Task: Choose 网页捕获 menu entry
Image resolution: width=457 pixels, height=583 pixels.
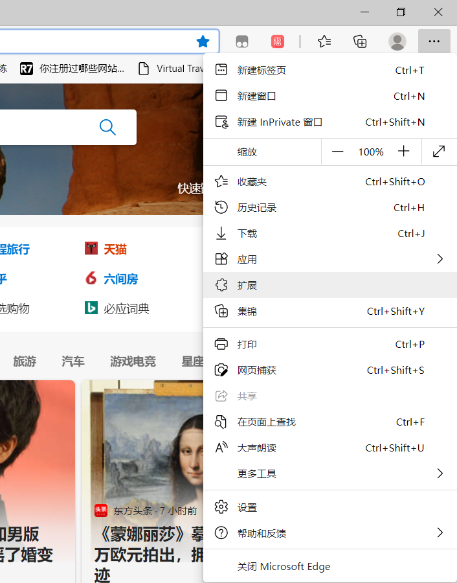Action: click(x=330, y=371)
